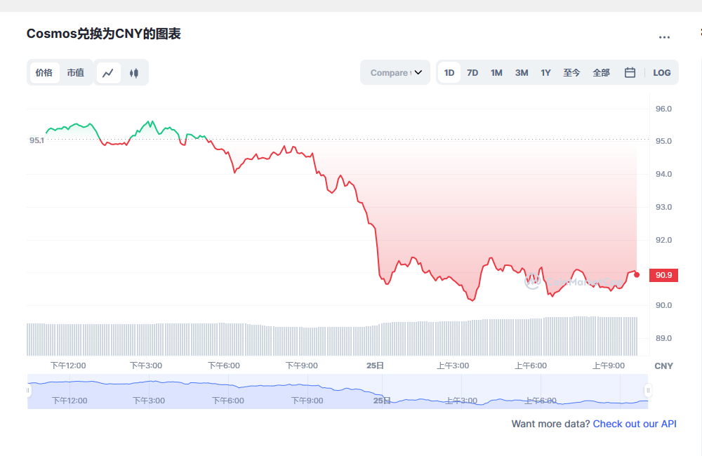Select the 3M time range

522,72
